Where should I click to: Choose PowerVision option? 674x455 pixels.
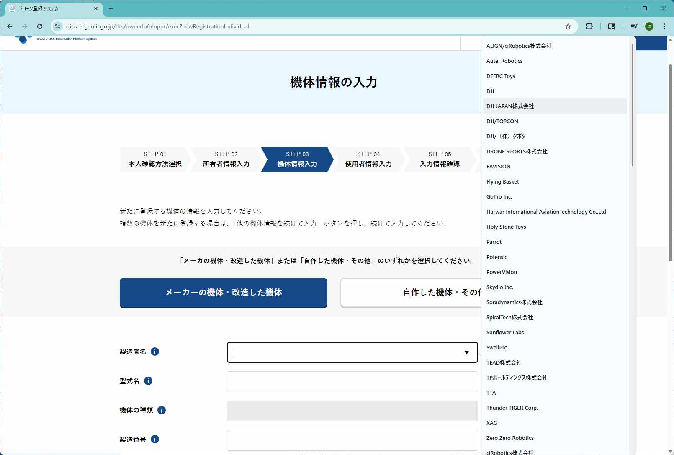tap(555, 272)
